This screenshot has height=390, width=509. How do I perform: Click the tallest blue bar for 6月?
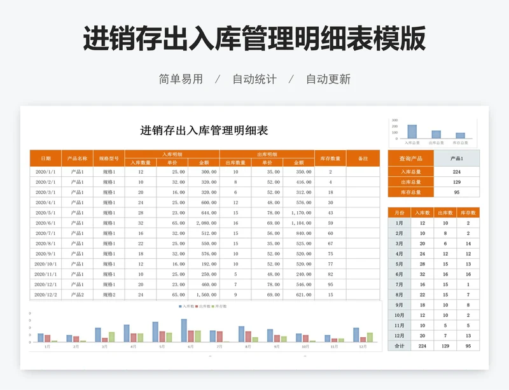[184, 330]
